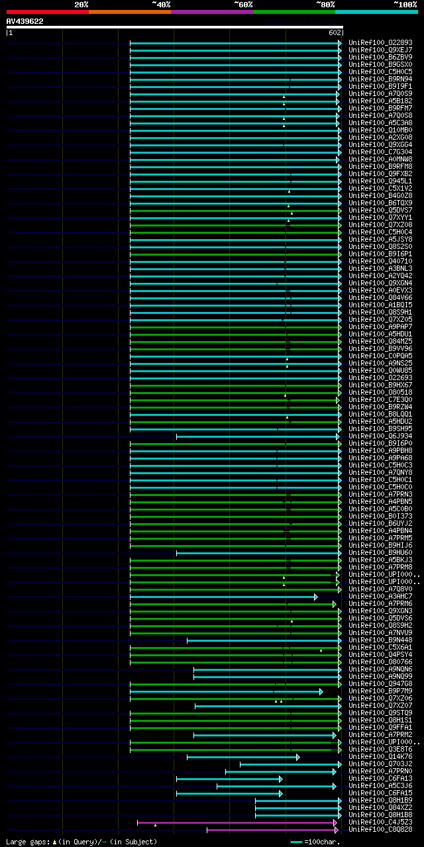Open the UniRef100_A7QNY8 hit

tap(380, 472)
